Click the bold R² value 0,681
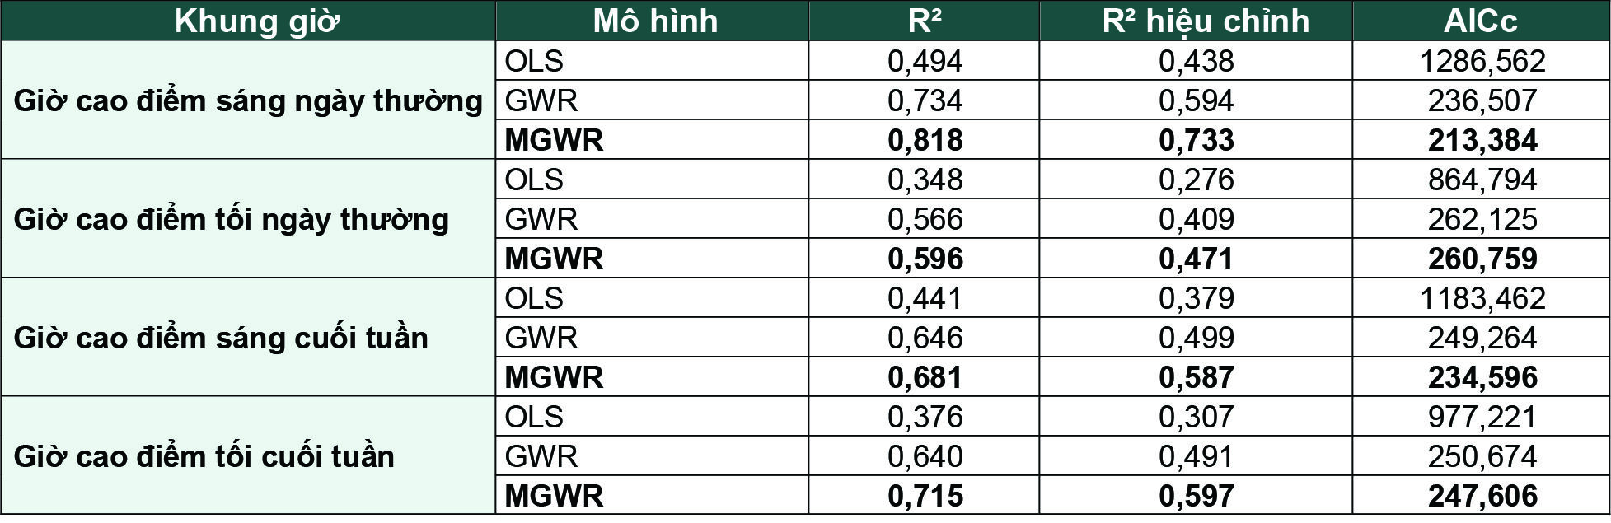This screenshot has width=1611, height=523. point(924,377)
